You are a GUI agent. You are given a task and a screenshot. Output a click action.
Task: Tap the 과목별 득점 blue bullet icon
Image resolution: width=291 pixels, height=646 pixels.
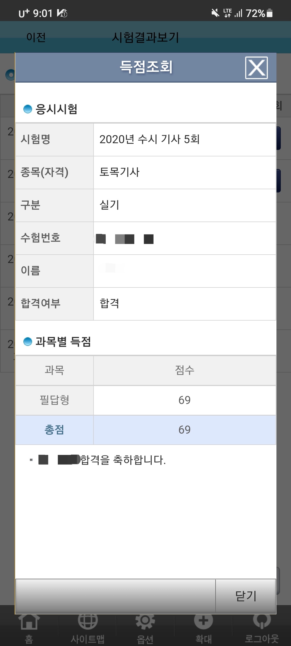pos(28,342)
